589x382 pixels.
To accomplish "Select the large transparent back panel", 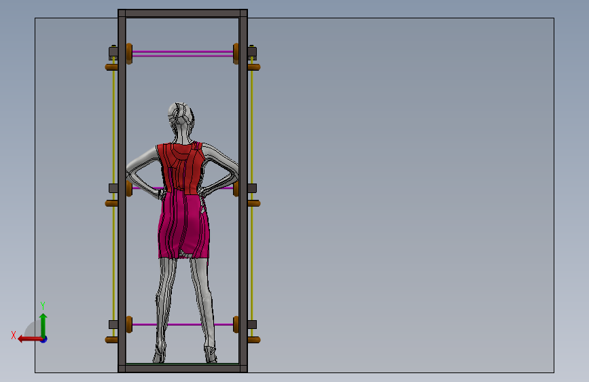I will 400,195.
